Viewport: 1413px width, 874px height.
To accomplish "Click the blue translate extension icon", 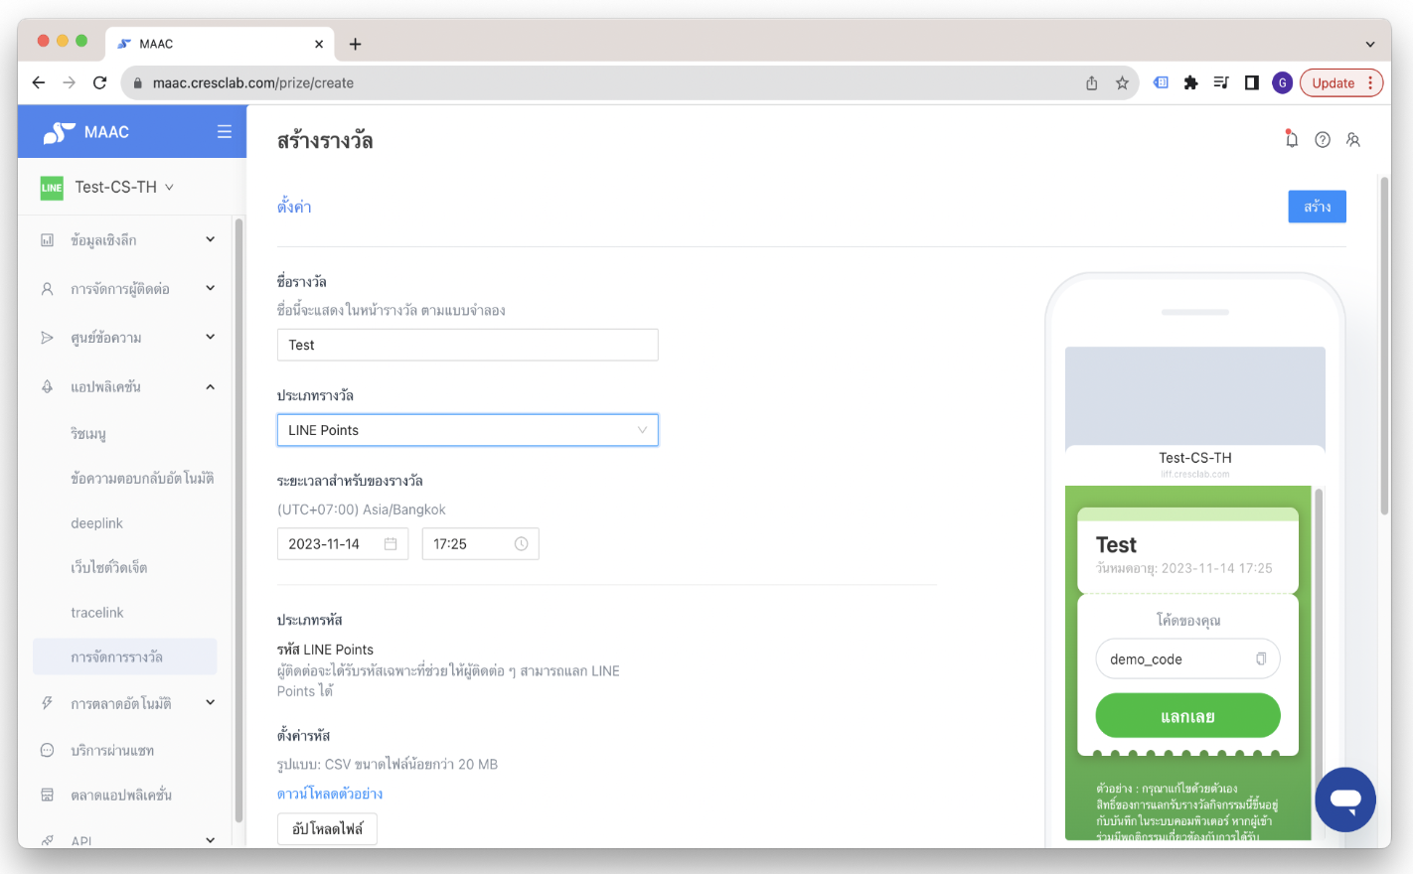I will coord(1160,83).
